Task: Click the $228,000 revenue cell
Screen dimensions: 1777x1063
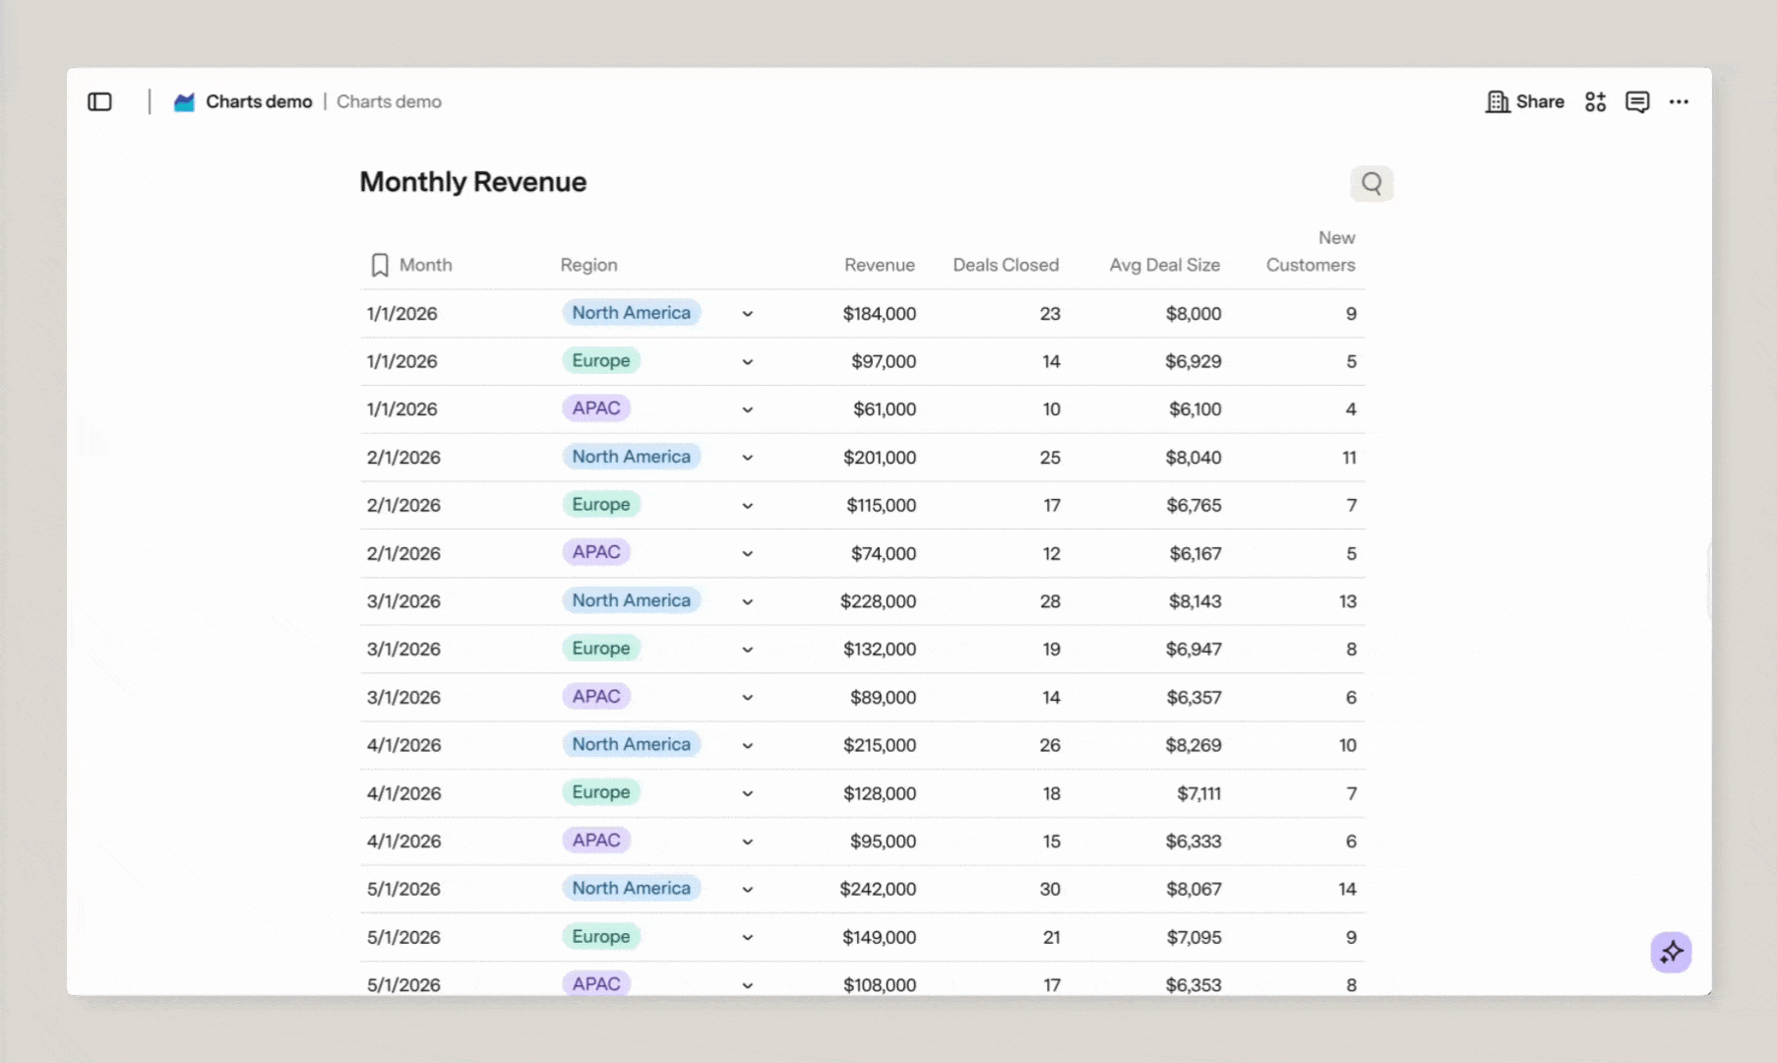Action: point(878,601)
